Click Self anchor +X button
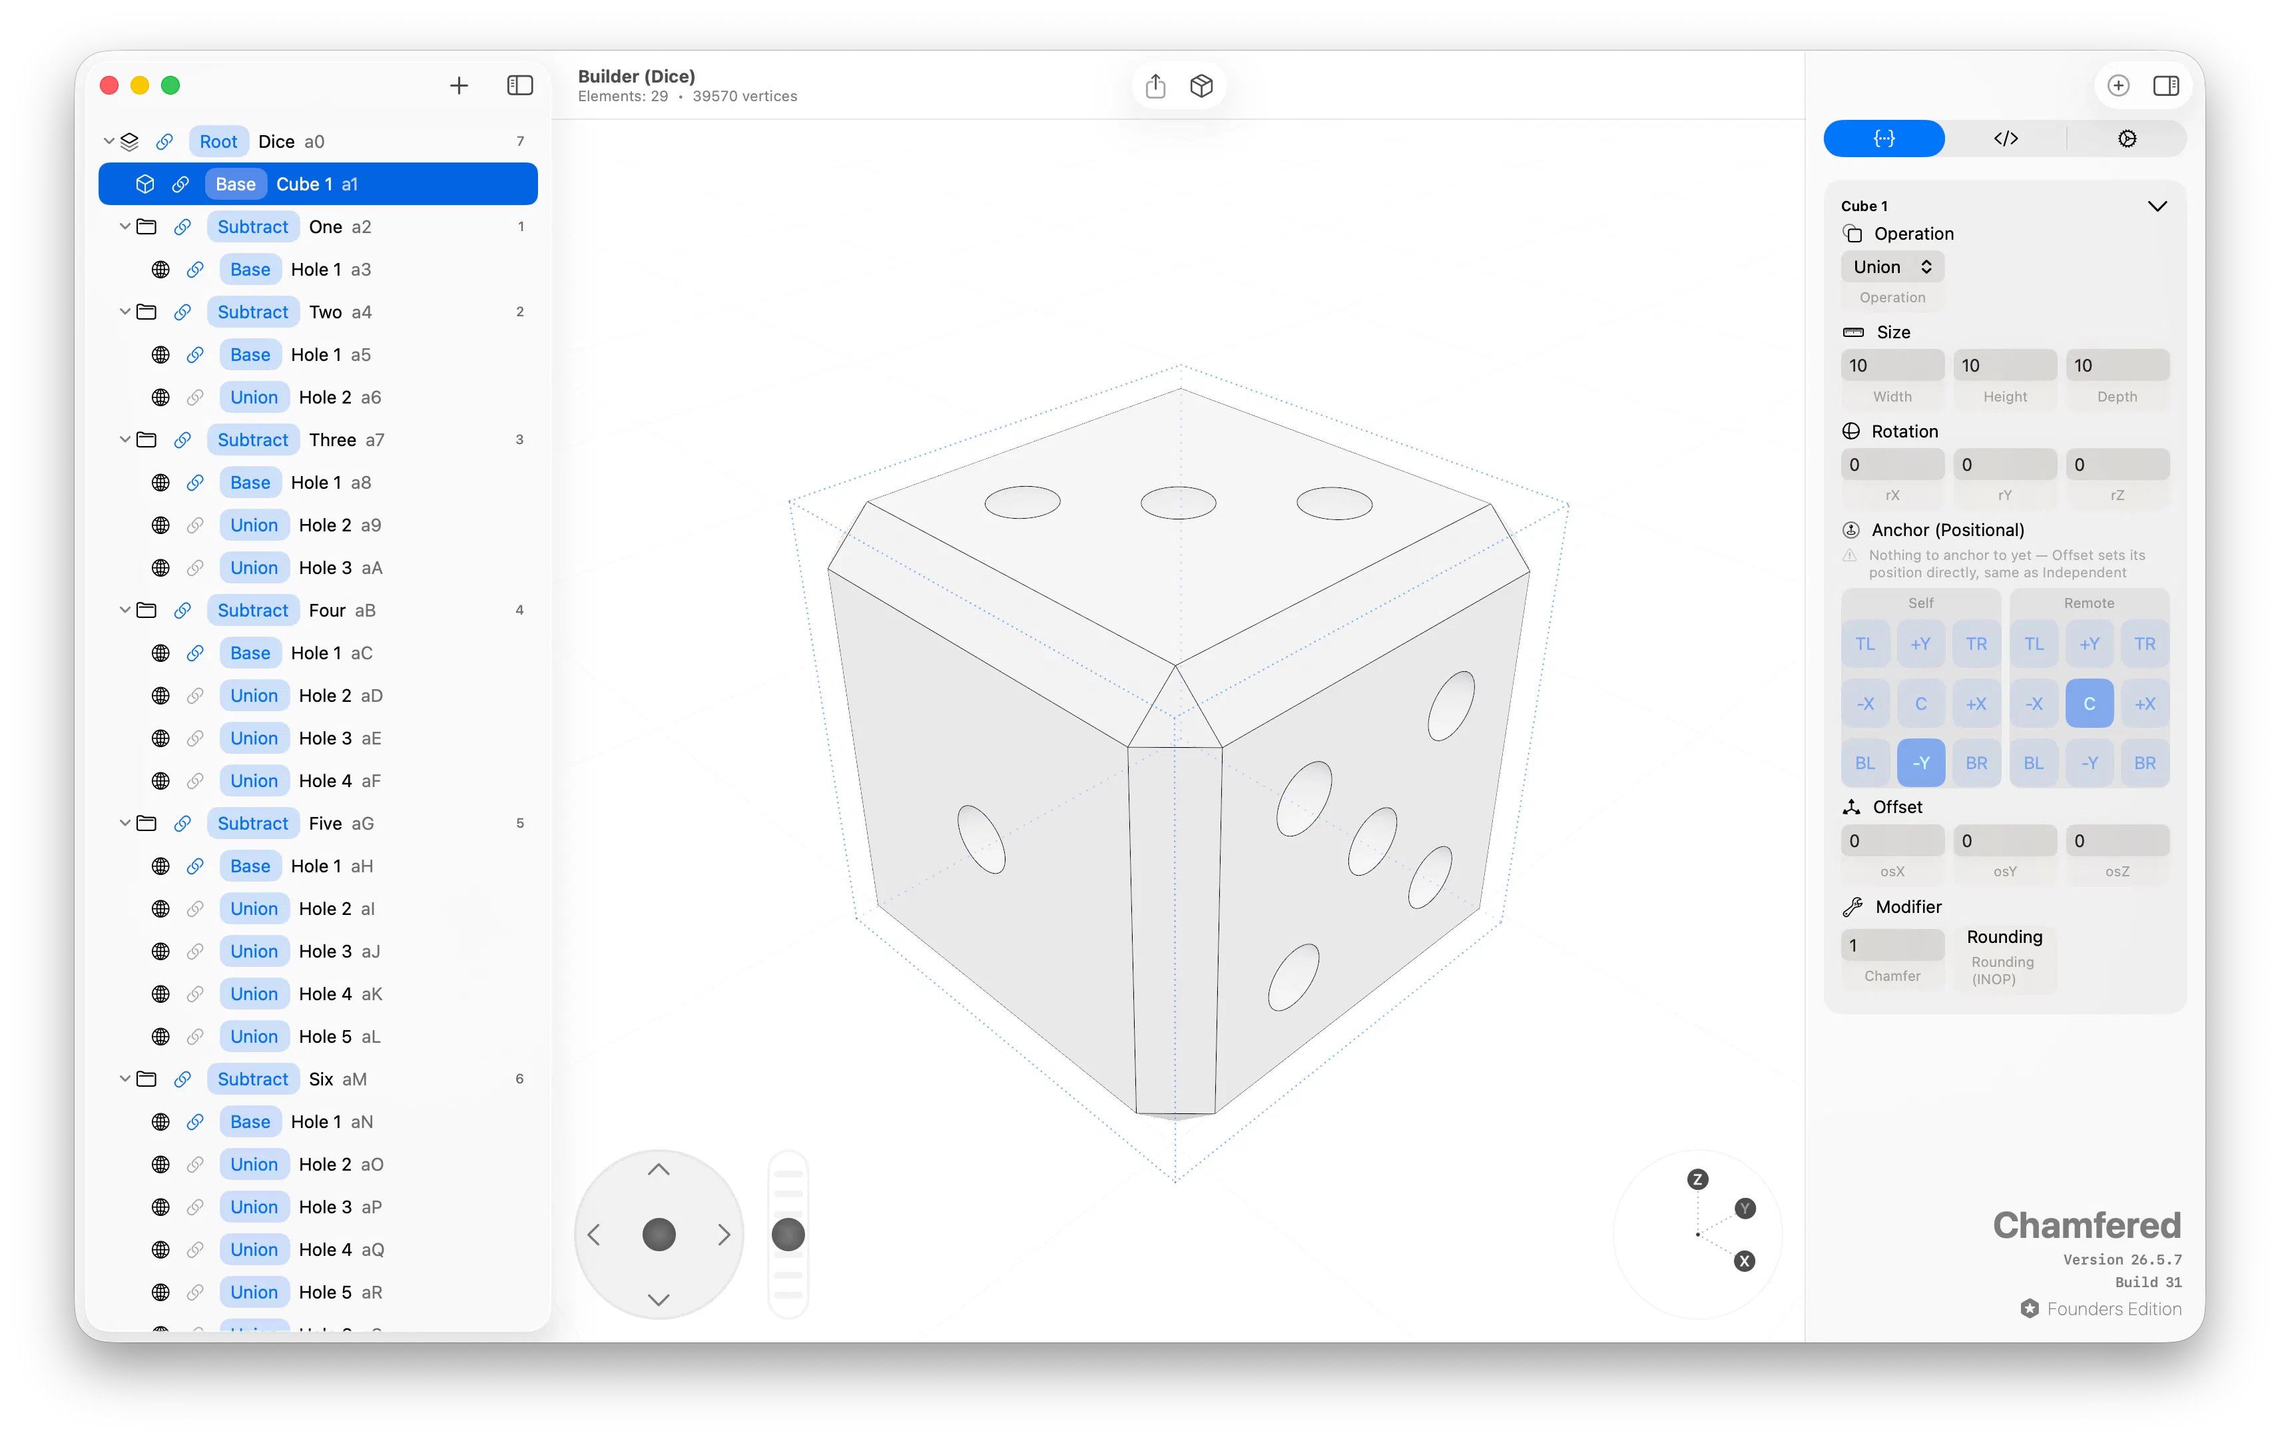The width and height of the screenshot is (2280, 1441). point(1976,703)
